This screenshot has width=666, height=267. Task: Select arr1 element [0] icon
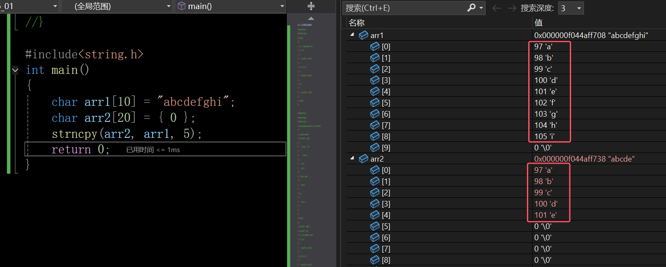(x=374, y=47)
